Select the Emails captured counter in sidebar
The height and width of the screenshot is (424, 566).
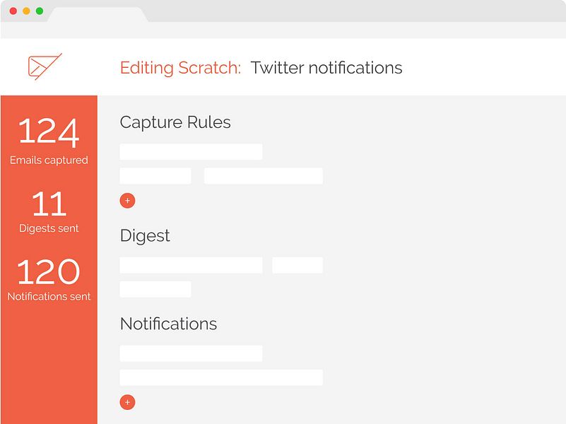coord(47,141)
